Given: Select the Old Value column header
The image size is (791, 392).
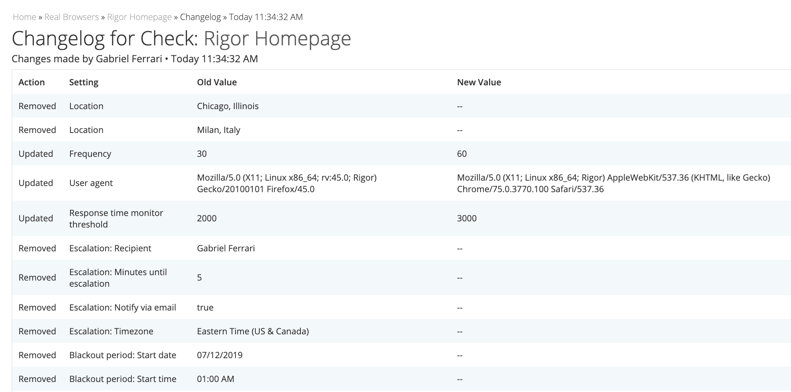Looking at the screenshot, I should pos(217,82).
